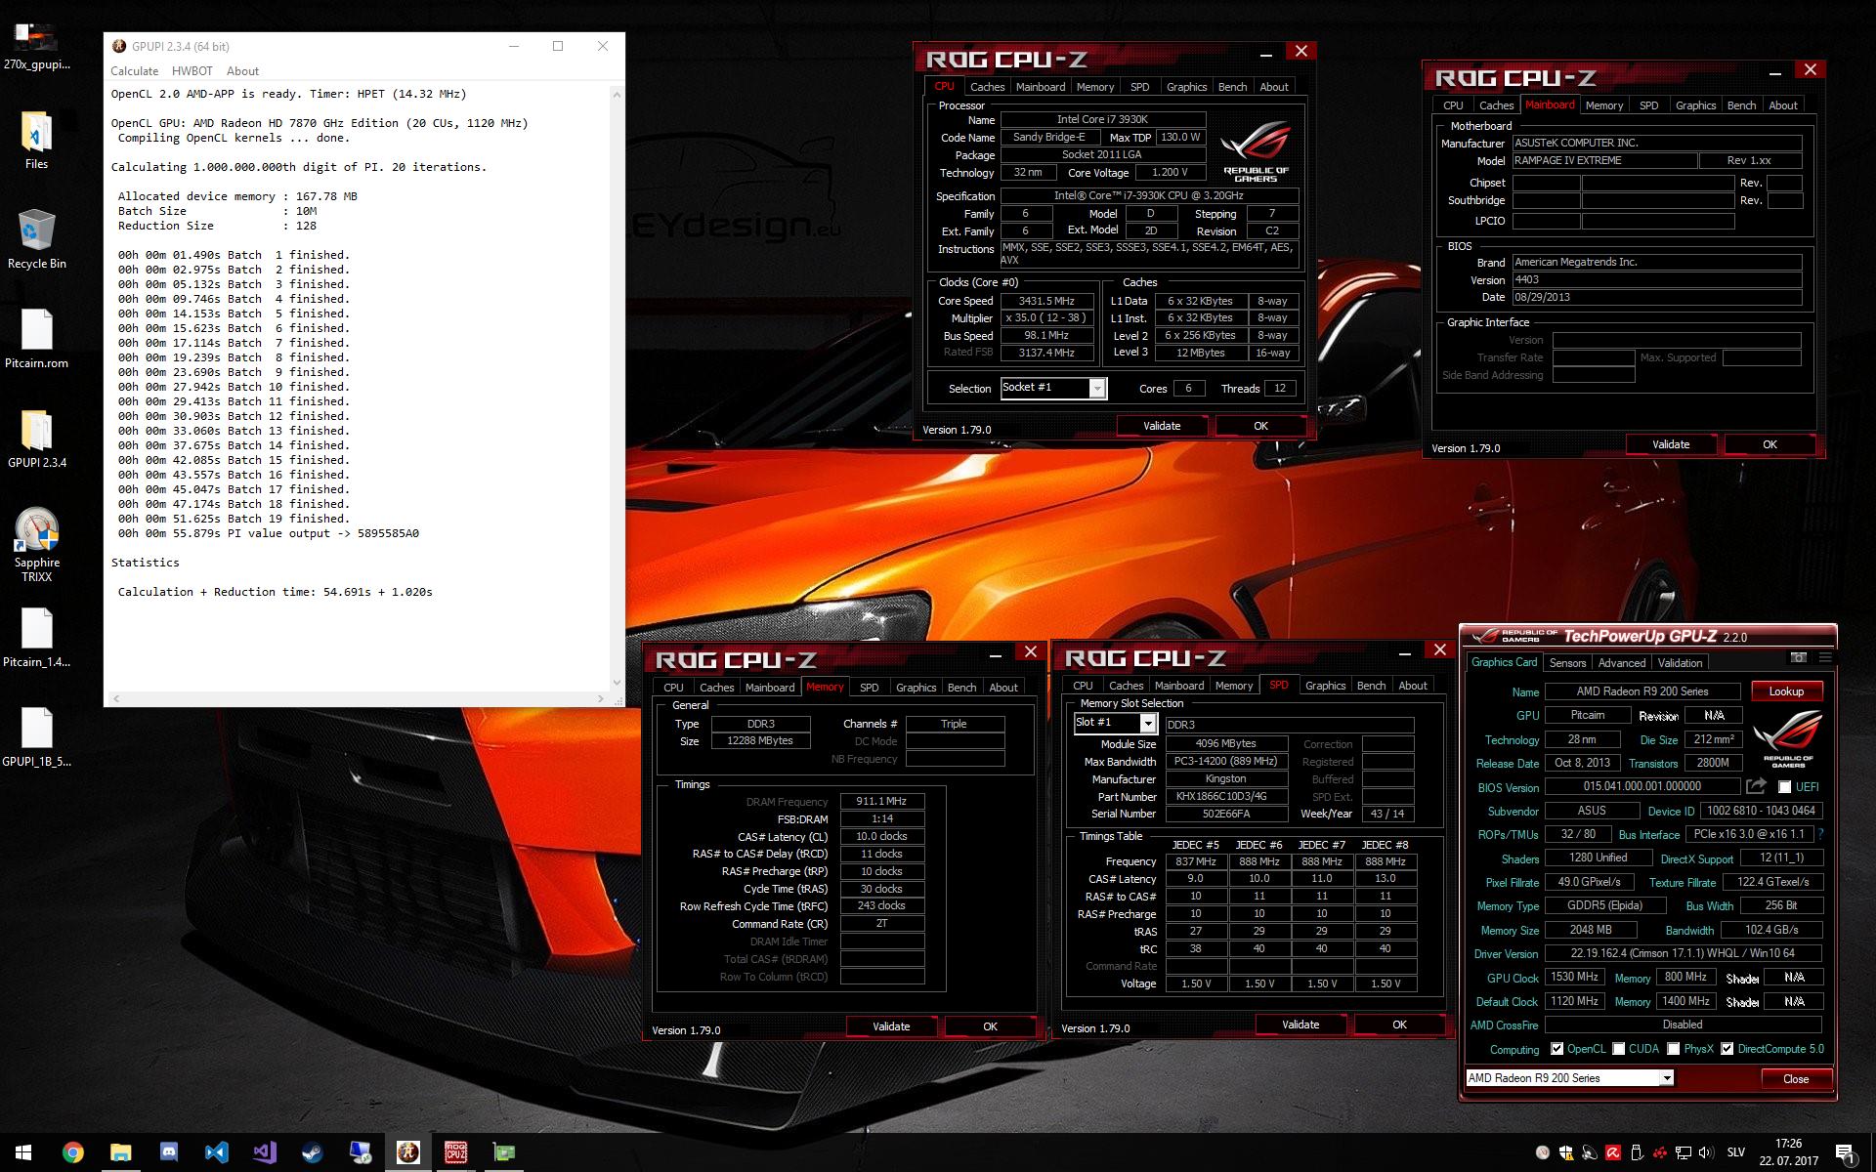Screen dimensions: 1876x1172
Task: Click Validate in the CPU-Z CPU window
Action: tap(1162, 426)
